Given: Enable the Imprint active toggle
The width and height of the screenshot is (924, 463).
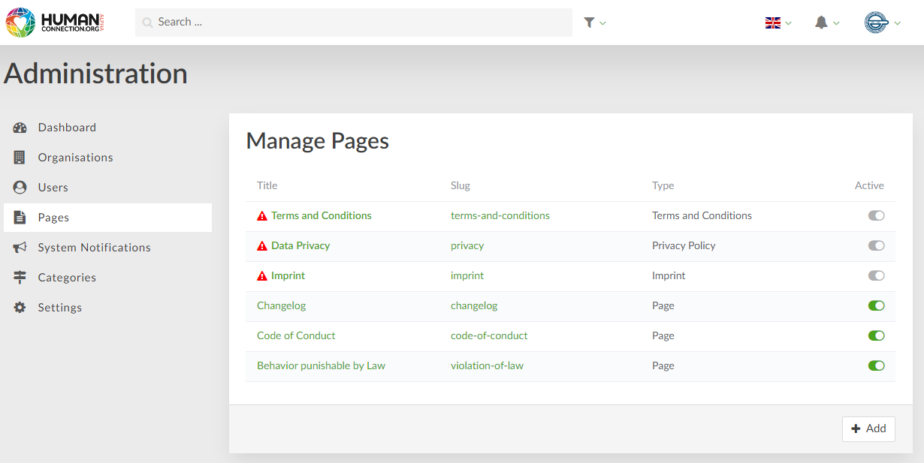Looking at the screenshot, I should (876, 275).
